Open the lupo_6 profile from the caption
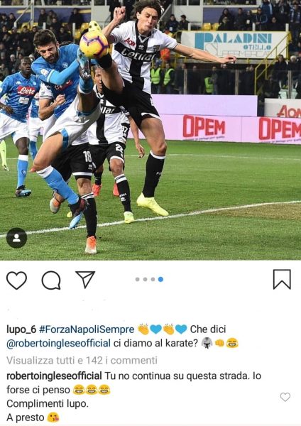 coord(21,329)
